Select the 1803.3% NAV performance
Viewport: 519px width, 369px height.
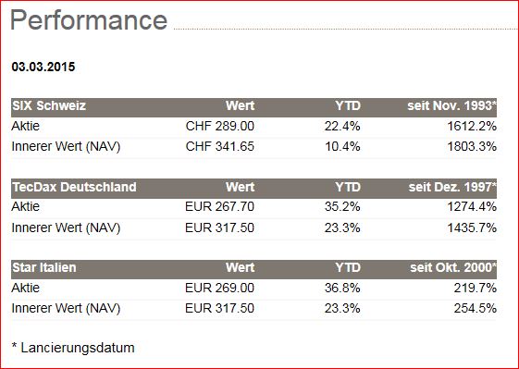(472, 146)
